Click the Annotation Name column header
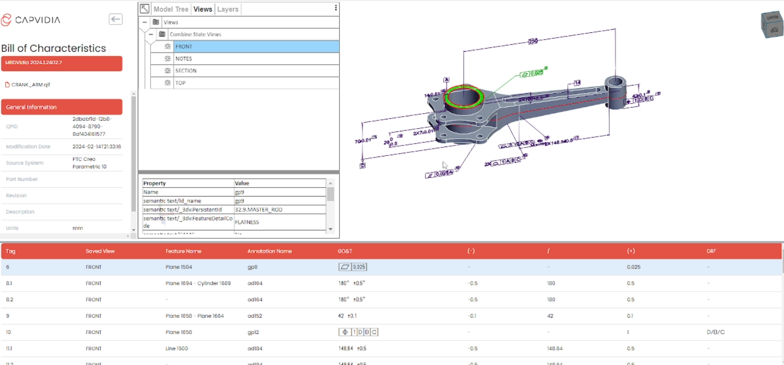784x365 pixels. pos(269,251)
